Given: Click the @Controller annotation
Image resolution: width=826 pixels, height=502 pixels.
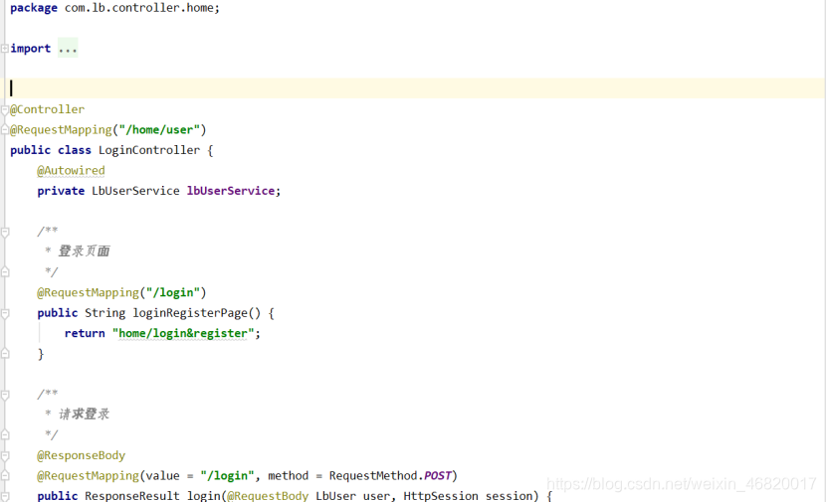Looking at the screenshot, I should pos(48,109).
